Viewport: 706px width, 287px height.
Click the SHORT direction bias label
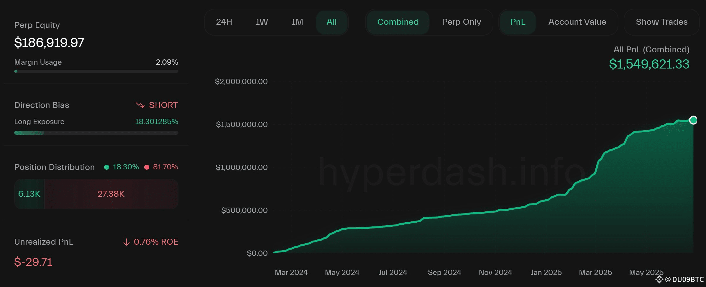[x=163, y=105]
